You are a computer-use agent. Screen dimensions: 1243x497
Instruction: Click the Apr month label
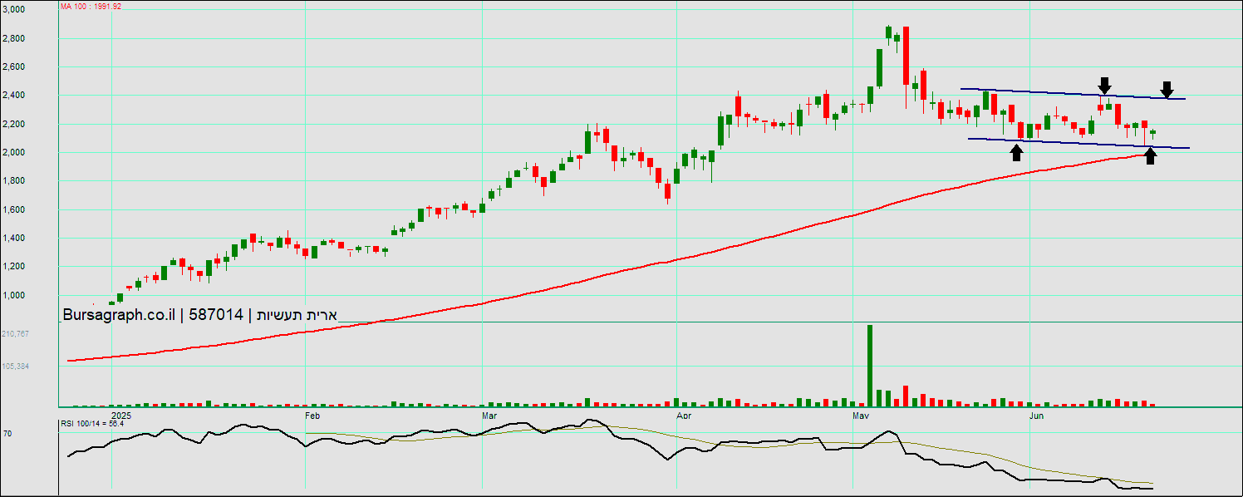click(685, 414)
